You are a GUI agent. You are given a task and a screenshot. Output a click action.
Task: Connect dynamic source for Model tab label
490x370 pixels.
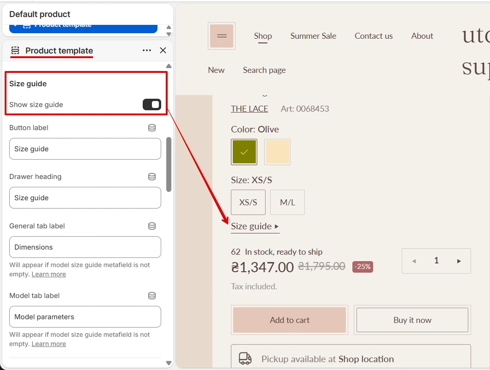click(x=152, y=296)
